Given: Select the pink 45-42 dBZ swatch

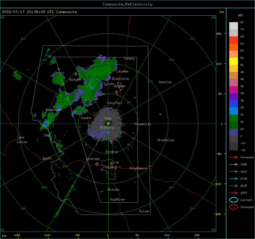Looking at the screenshot, I should click(x=233, y=83).
